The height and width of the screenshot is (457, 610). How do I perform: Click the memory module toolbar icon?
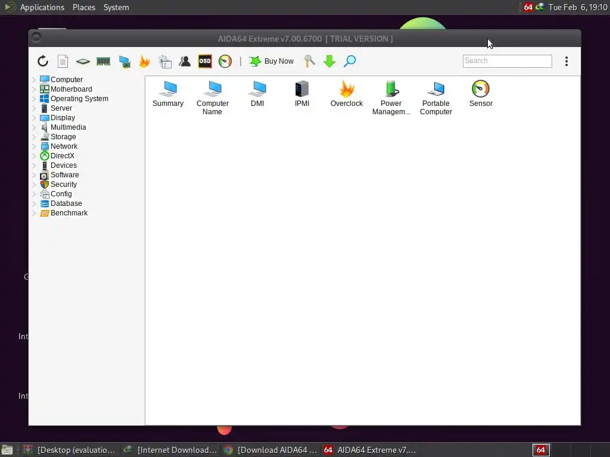[x=104, y=61]
